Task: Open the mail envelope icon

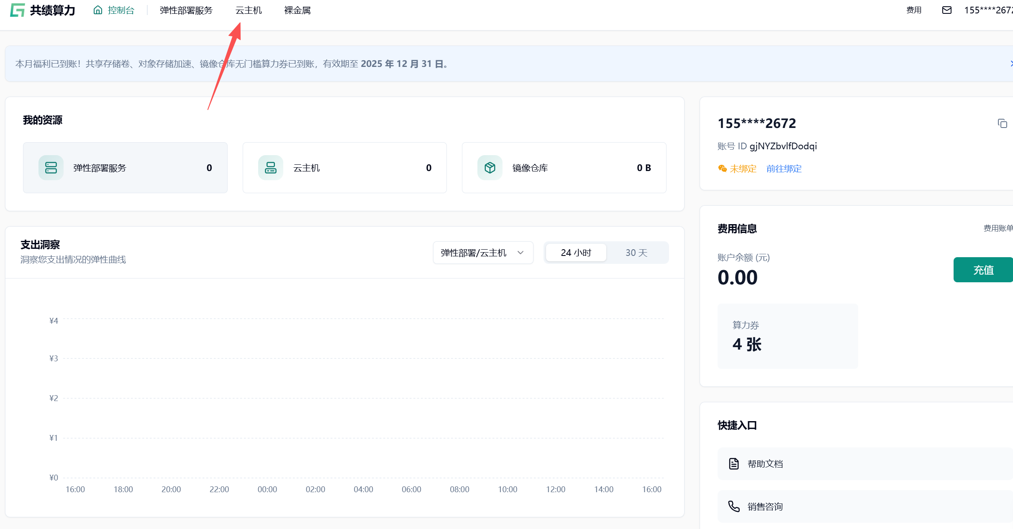Action: point(946,10)
